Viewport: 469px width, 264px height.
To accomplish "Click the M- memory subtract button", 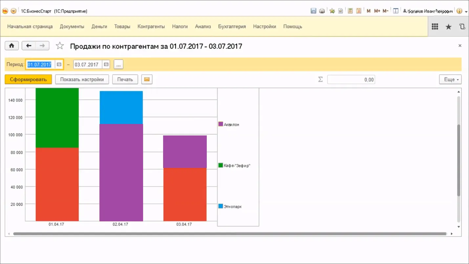I will tap(386, 11).
